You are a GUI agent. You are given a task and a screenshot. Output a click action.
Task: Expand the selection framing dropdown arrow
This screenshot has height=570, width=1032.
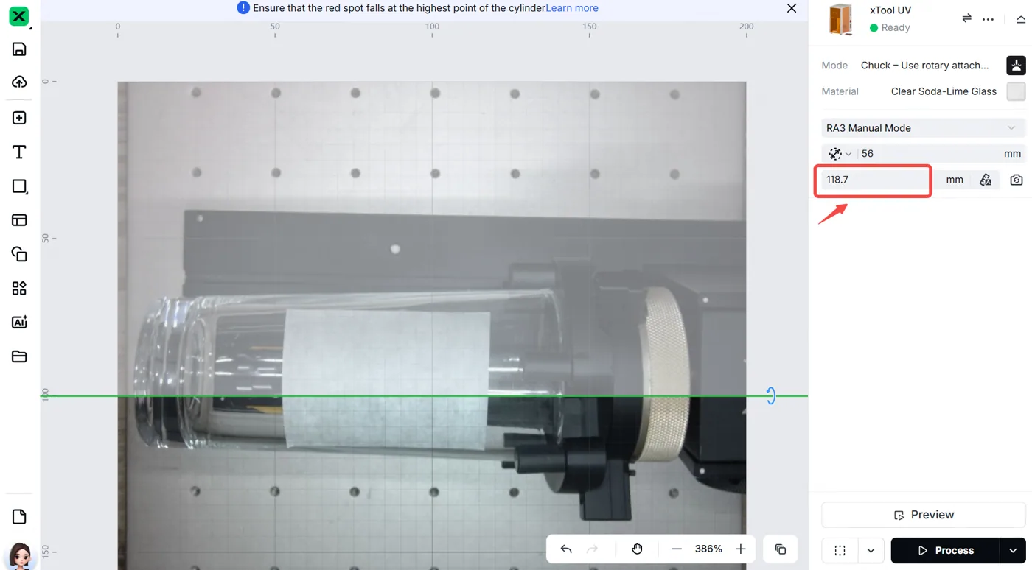point(871,550)
